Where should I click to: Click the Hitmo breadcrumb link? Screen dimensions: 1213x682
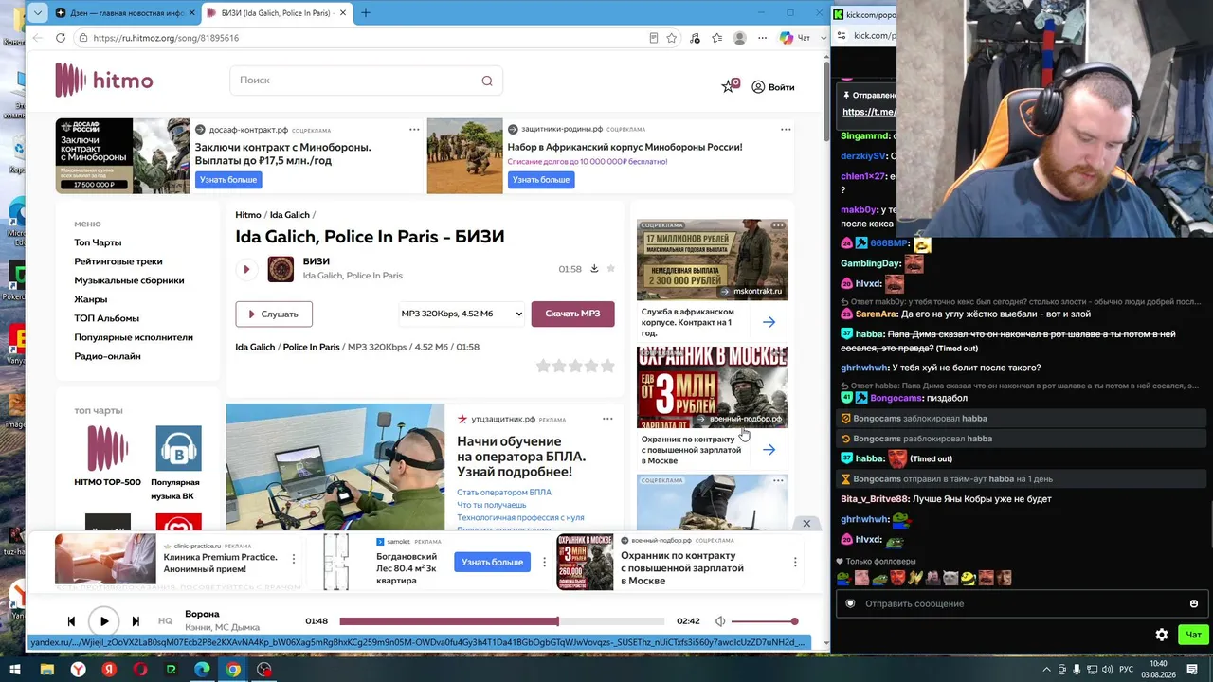[248, 215]
